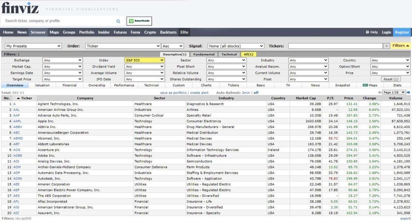This screenshot has width=412, height=221.
Task: Open the Futures menu item
Action: (120, 32)
